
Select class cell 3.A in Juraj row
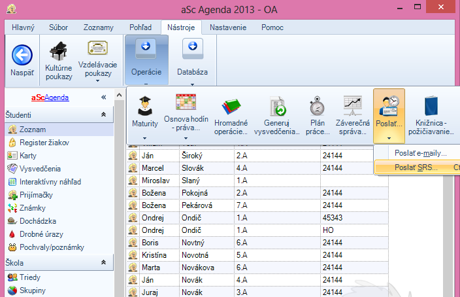[x=277, y=292]
